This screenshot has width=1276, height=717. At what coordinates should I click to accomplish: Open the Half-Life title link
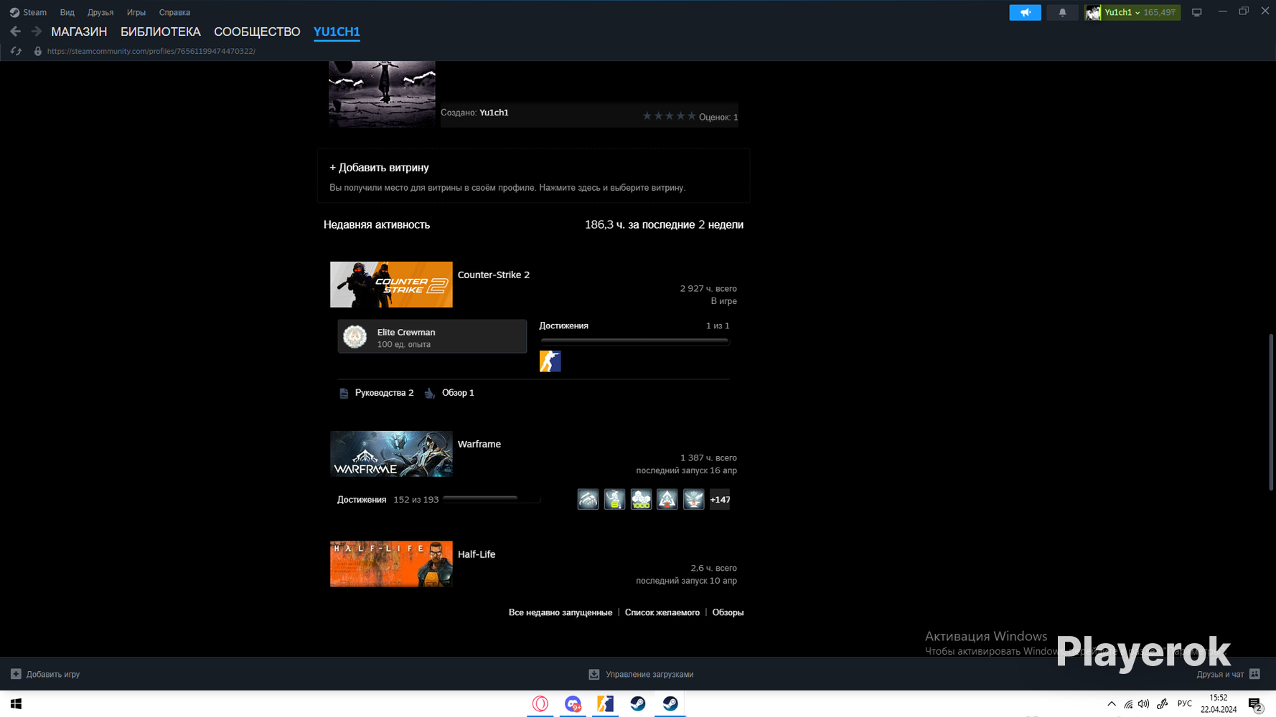(477, 554)
